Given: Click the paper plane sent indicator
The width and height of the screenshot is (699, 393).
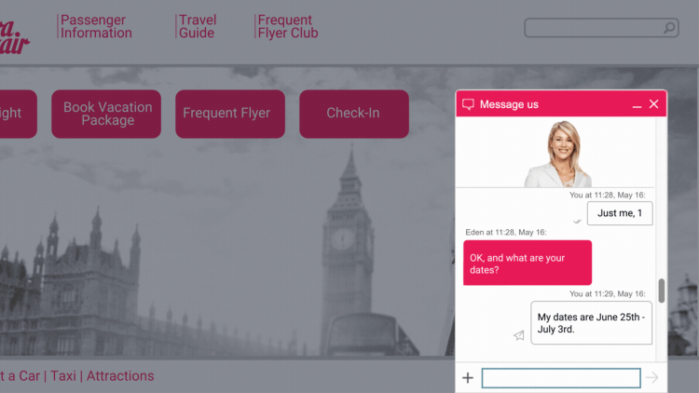Looking at the screenshot, I should [518, 335].
